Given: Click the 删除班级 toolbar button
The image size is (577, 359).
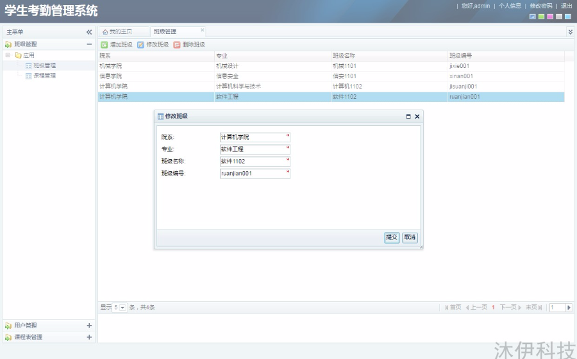Looking at the screenshot, I should coord(189,44).
